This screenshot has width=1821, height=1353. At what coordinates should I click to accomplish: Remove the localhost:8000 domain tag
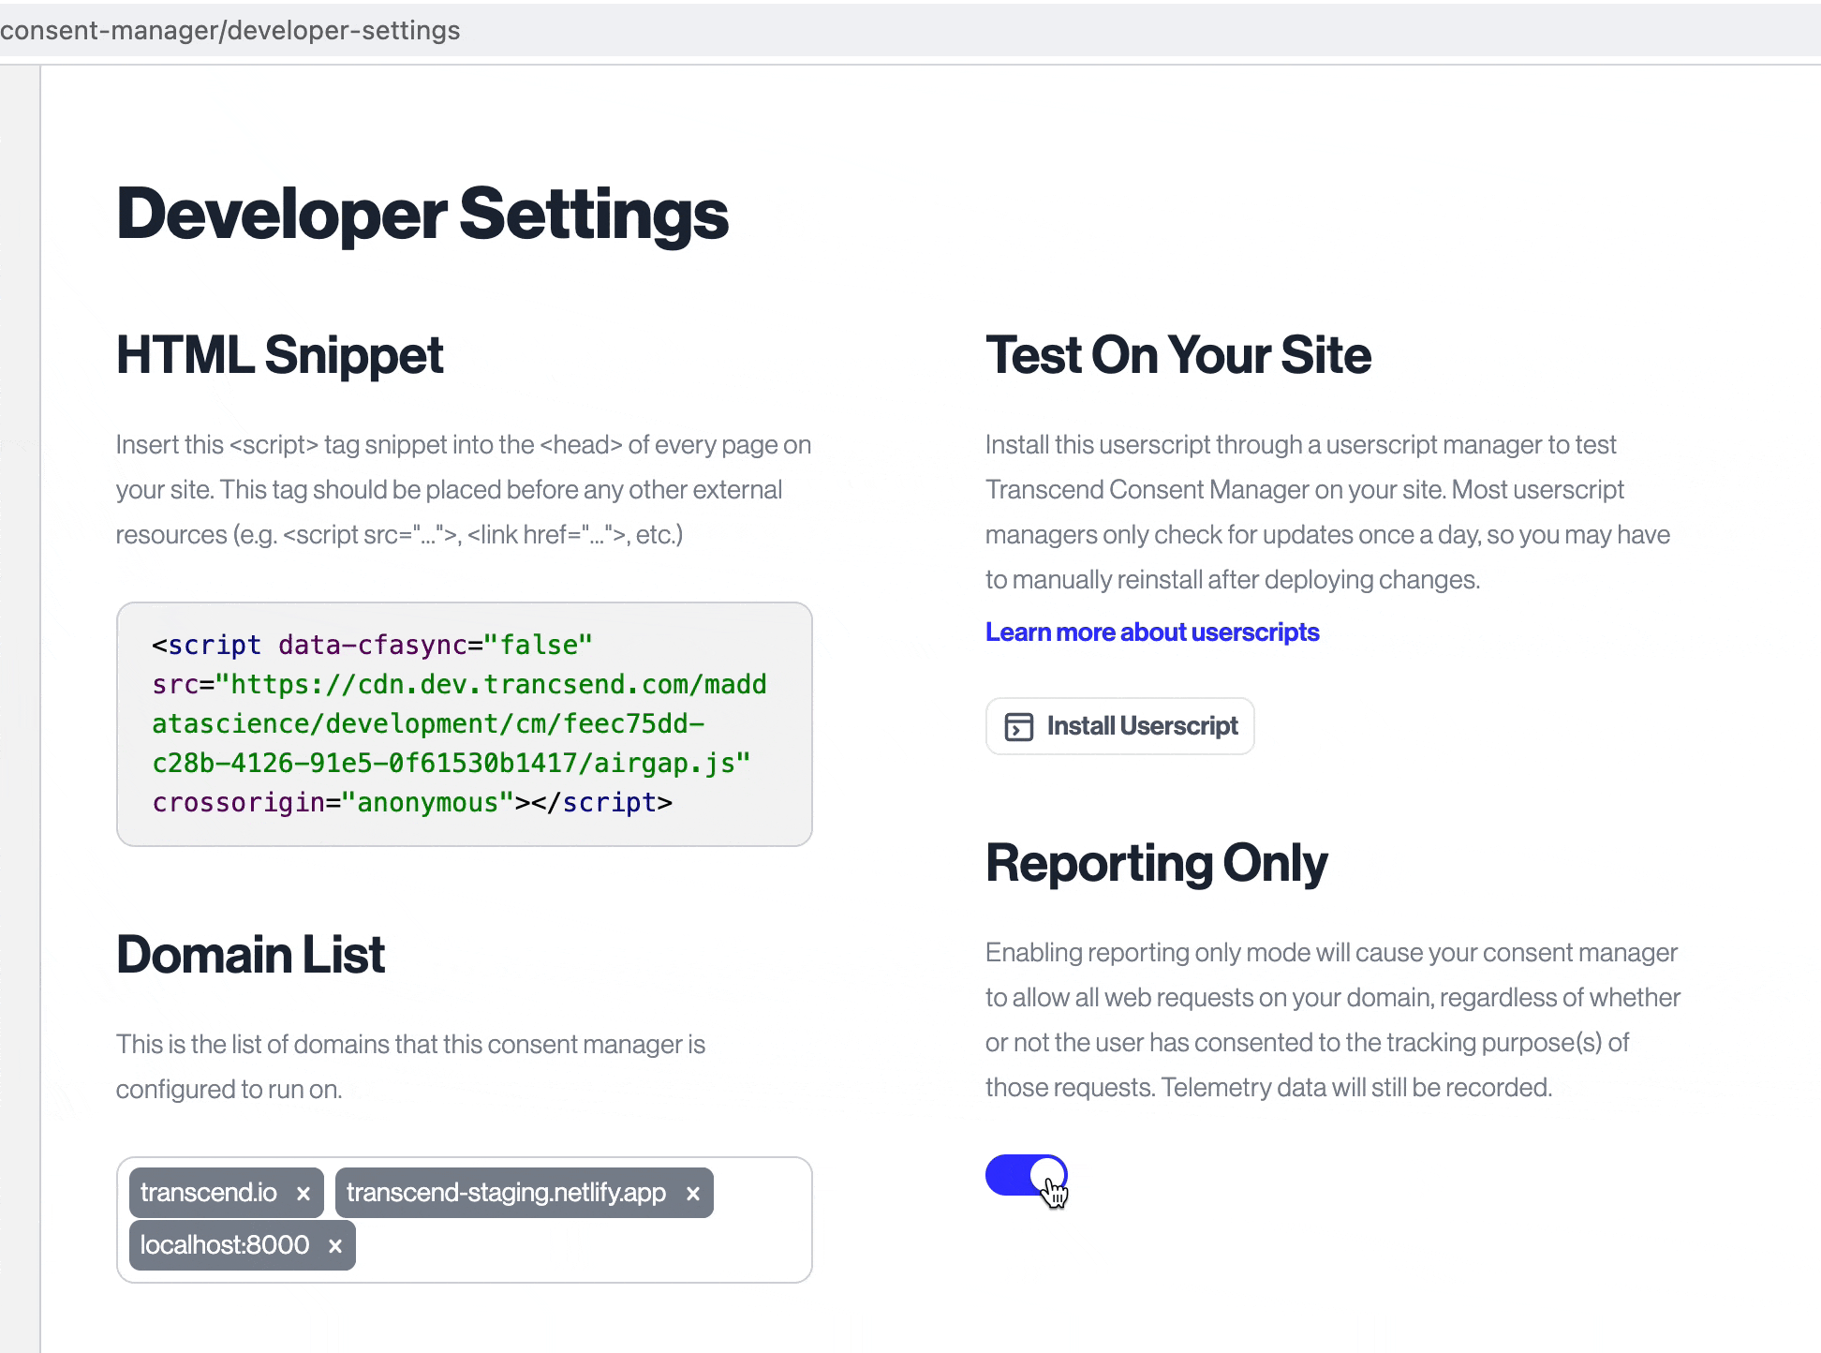pyautogui.click(x=335, y=1246)
